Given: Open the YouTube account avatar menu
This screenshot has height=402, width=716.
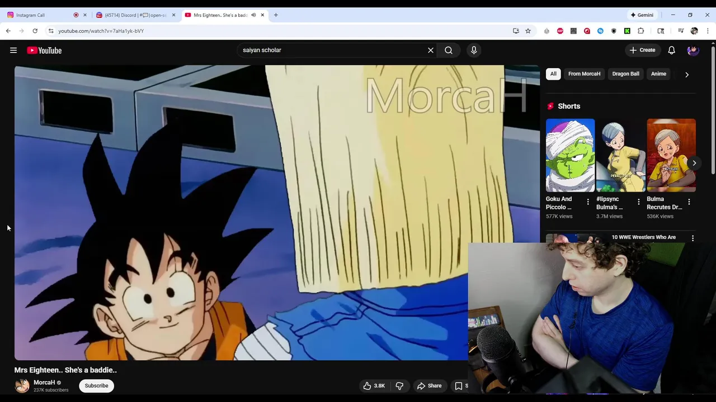Looking at the screenshot, I should [693, 50].
